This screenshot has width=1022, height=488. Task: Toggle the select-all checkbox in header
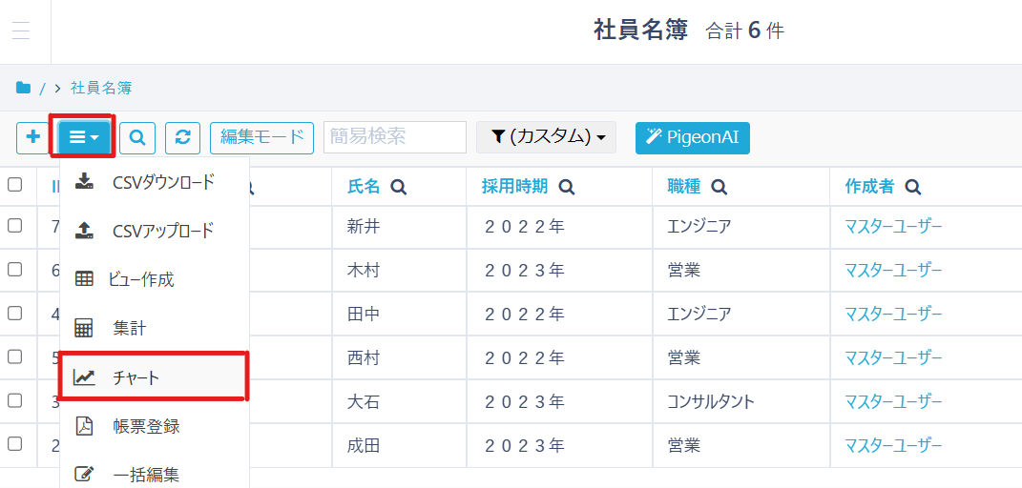pyautogui.click(x=15, y=185)
